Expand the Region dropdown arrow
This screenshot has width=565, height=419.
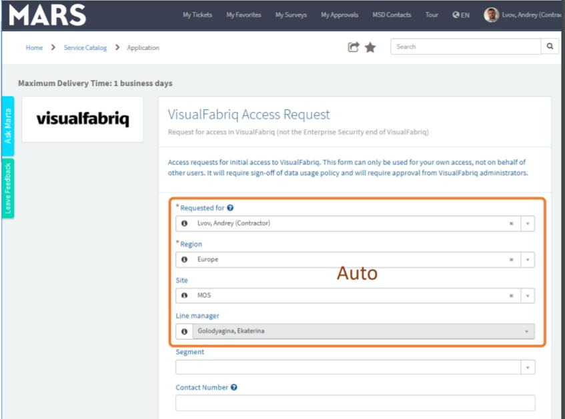[528, 260]
